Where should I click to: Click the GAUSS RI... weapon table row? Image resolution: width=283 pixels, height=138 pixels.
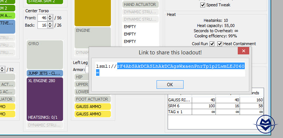coord(215,100)
